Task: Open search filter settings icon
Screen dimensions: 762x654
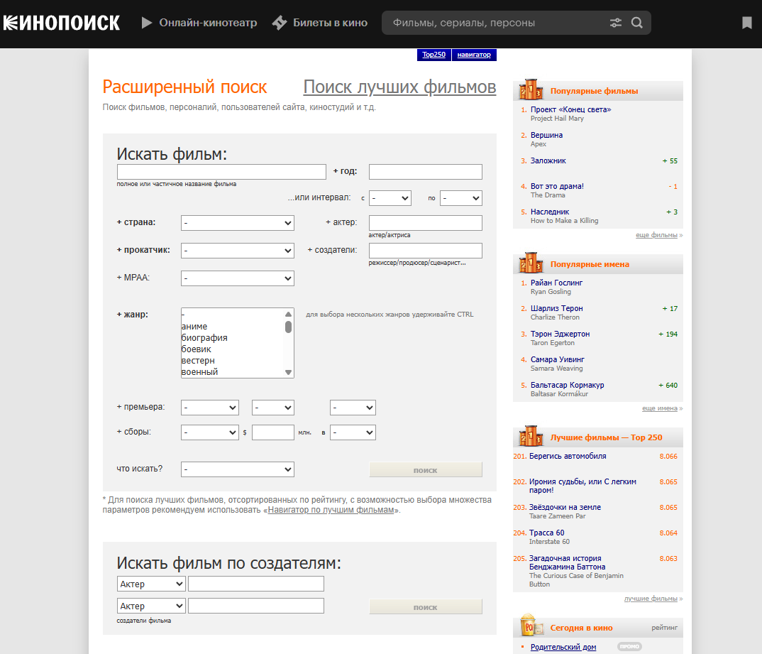Action: (616, 23)
